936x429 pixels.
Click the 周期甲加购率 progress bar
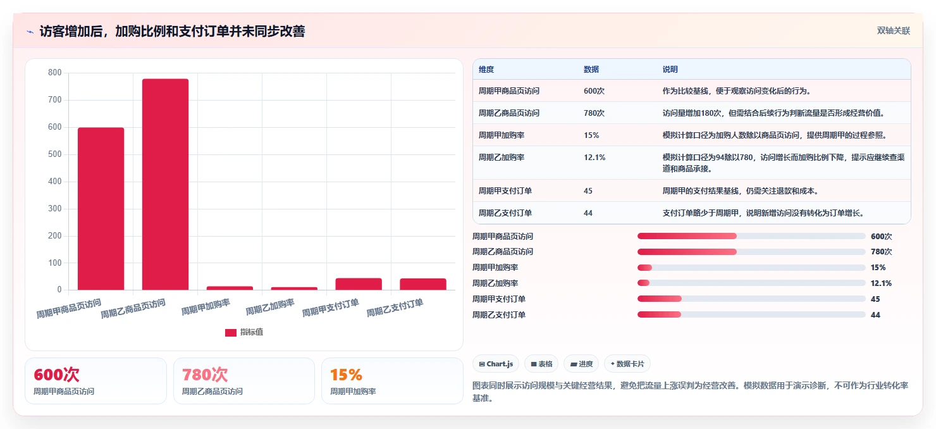tap(751, 268)
